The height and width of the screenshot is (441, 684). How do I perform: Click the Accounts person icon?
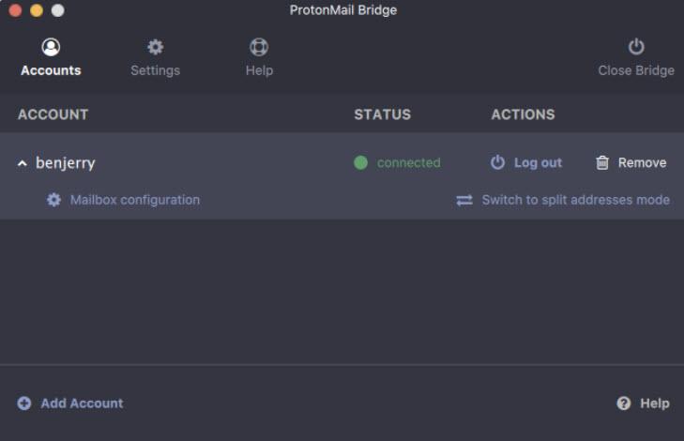click(x=52, y=47)
